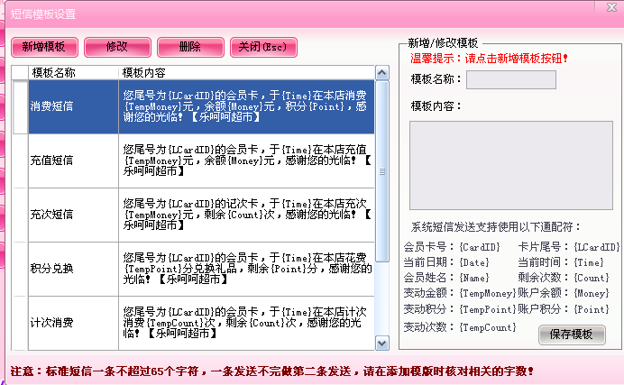Focus the 模板内容 text area
The height and width of the screenshot is (385, 624).
[x=511, y=166]
